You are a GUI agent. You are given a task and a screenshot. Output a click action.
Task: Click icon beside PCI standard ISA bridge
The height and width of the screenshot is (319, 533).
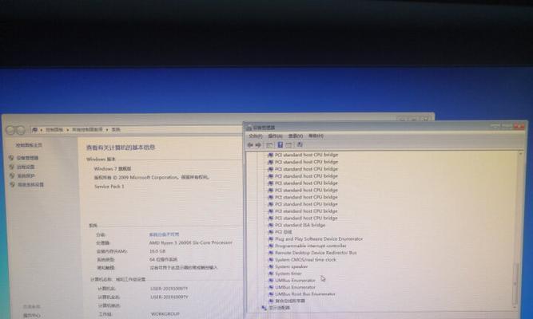pyautogui.click(x=271, y=225)
